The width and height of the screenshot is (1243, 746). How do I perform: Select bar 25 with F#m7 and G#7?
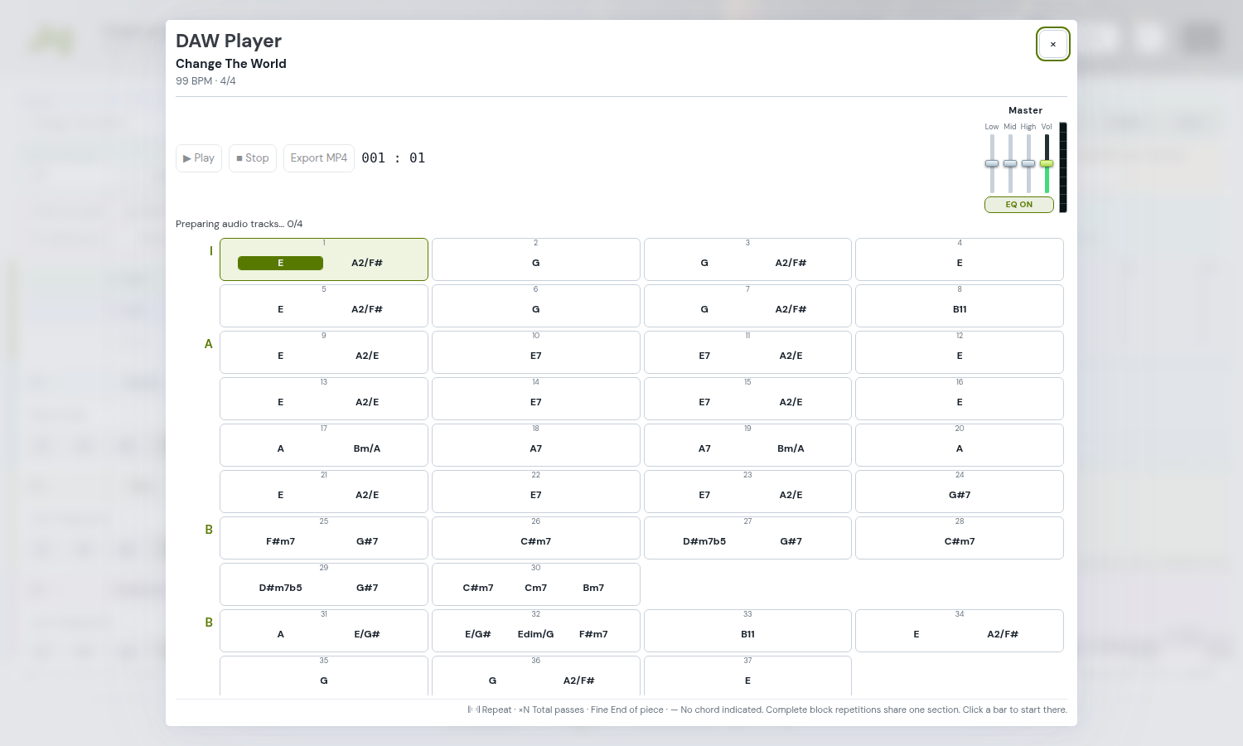(x=324, y=538)
